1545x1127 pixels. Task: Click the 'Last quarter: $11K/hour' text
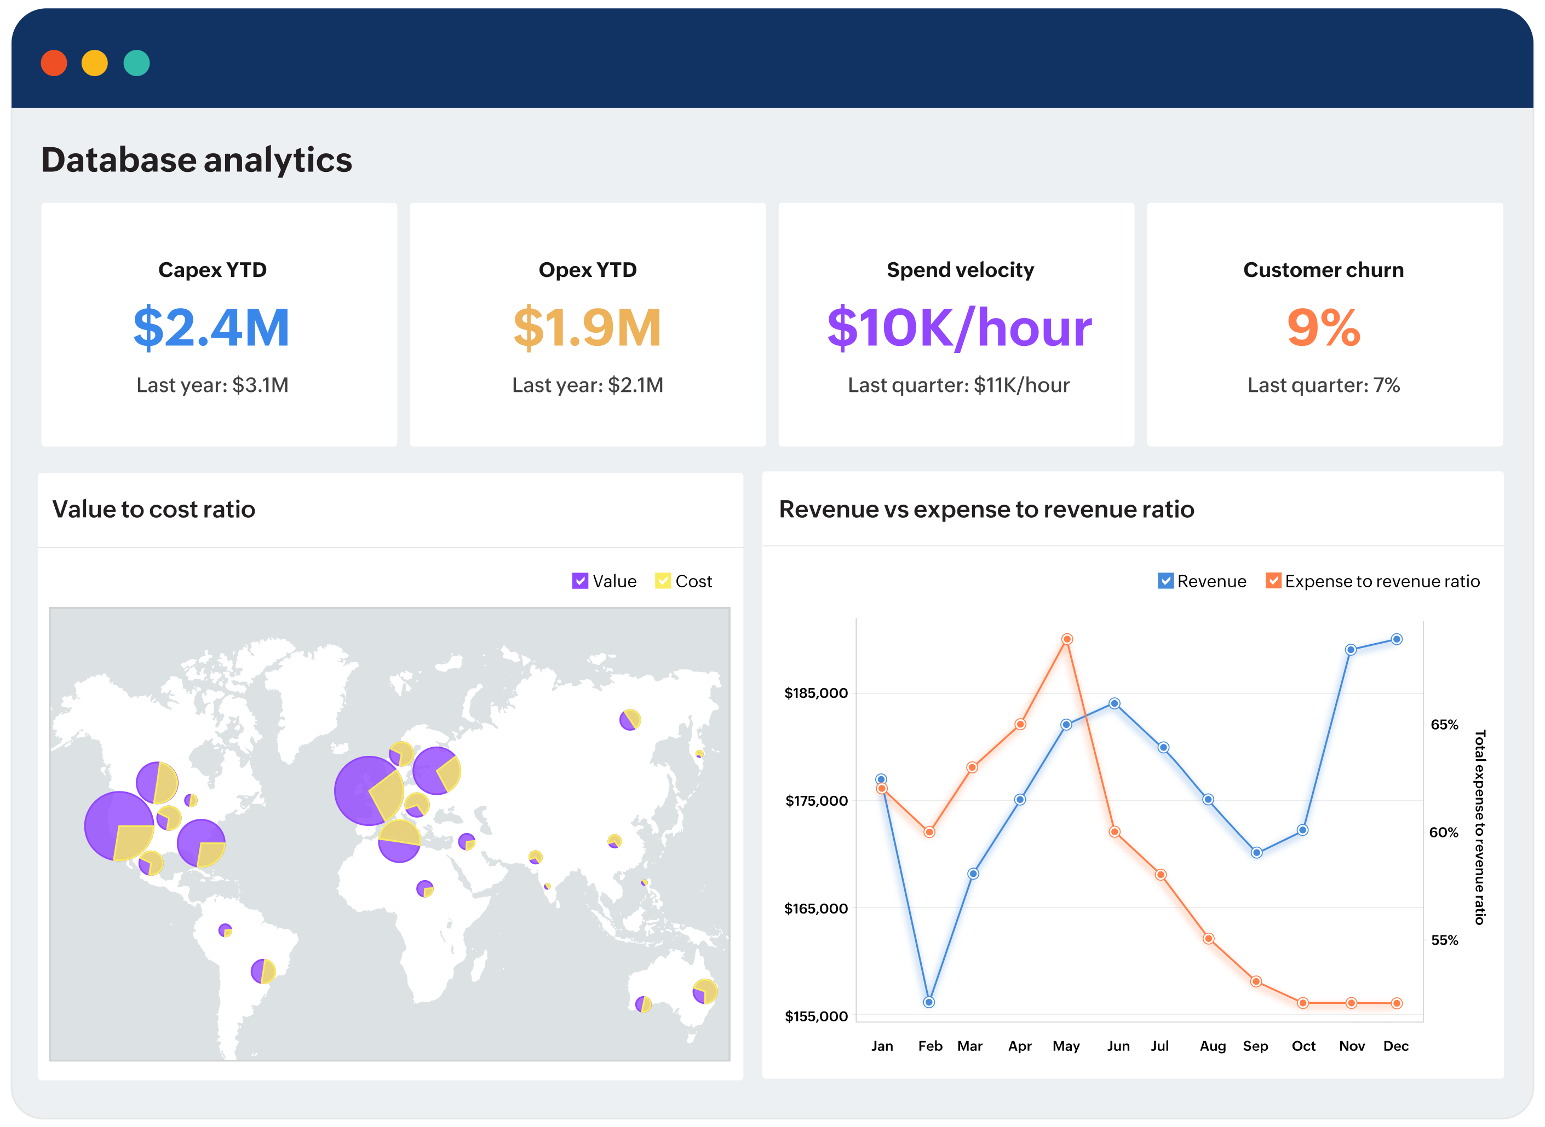pyautogui.click(x=958, y=385)
